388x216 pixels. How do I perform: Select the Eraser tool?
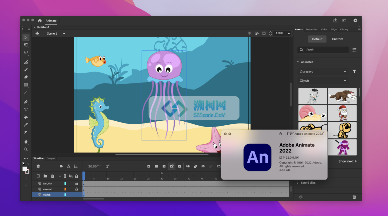26,77
